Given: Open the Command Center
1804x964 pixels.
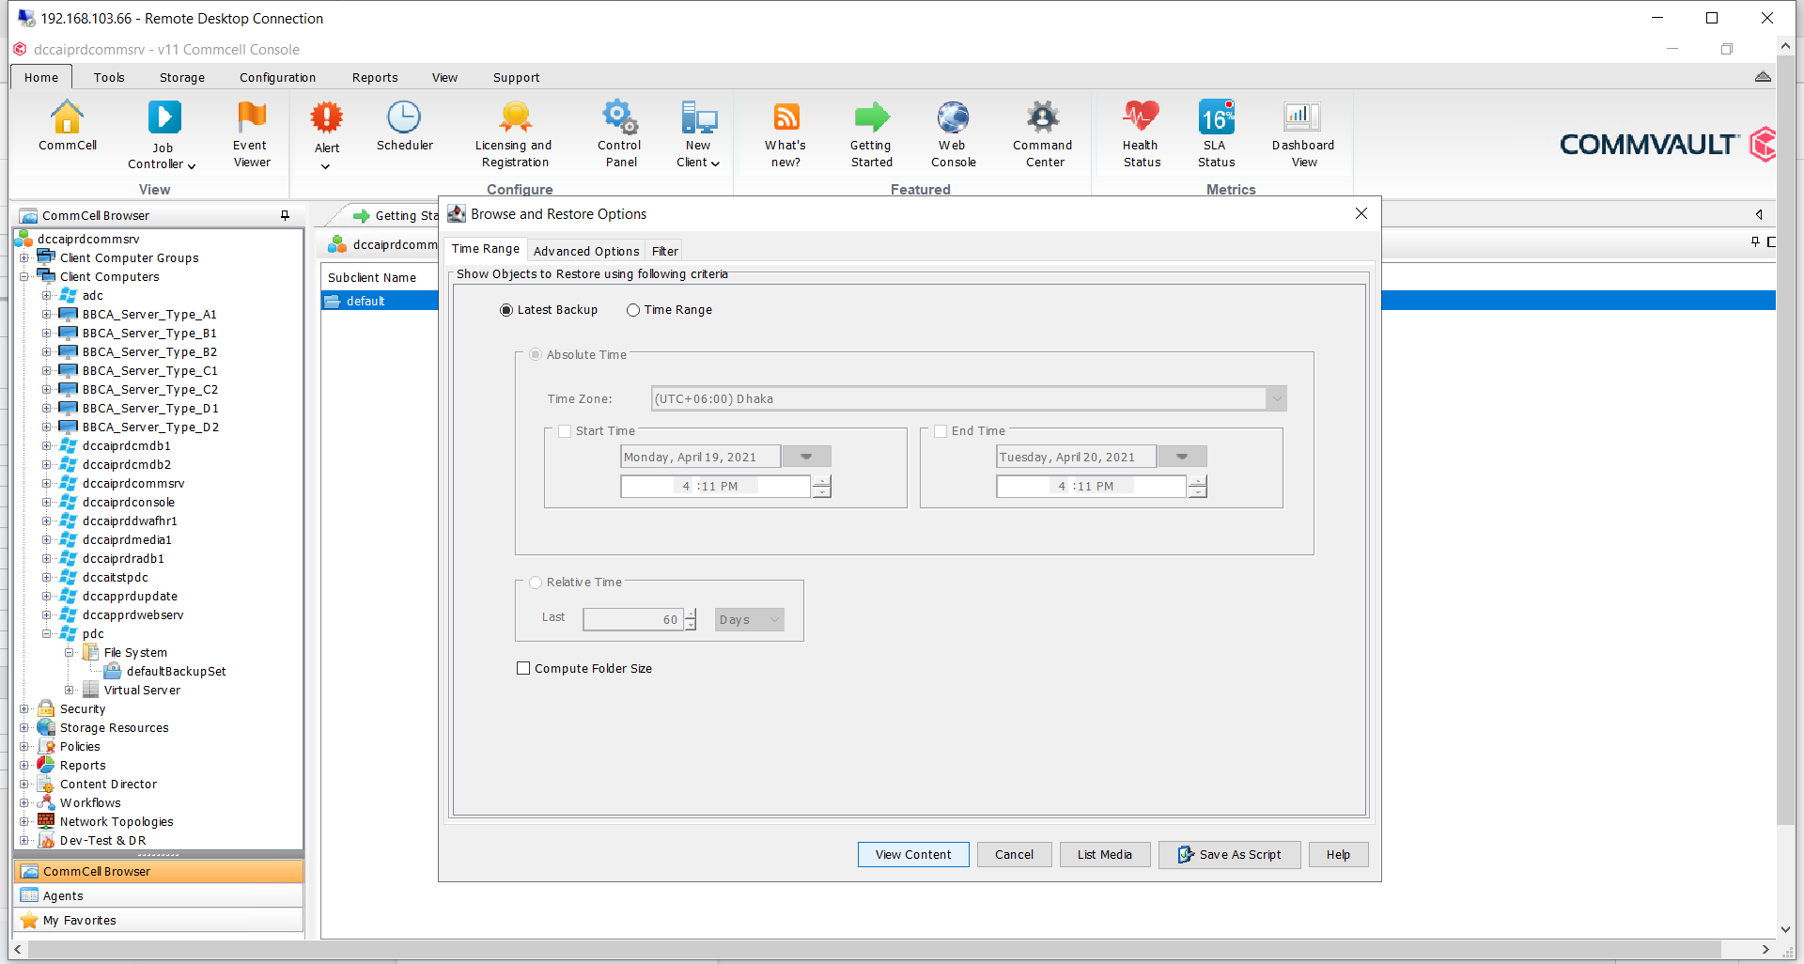Looking at the screenshot, I should point(1043,134).
